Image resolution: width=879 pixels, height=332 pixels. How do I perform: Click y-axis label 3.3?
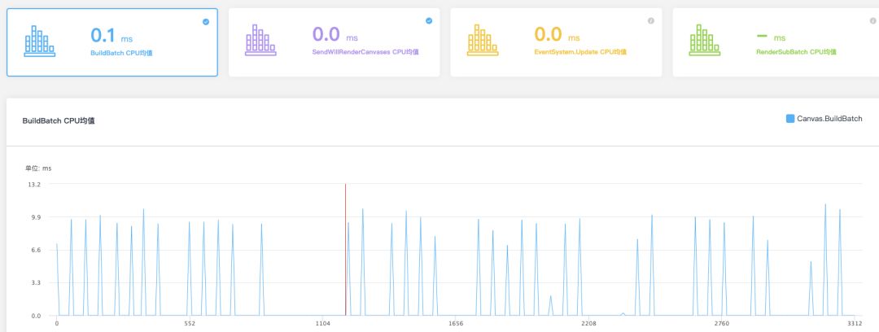click(35, 283)
